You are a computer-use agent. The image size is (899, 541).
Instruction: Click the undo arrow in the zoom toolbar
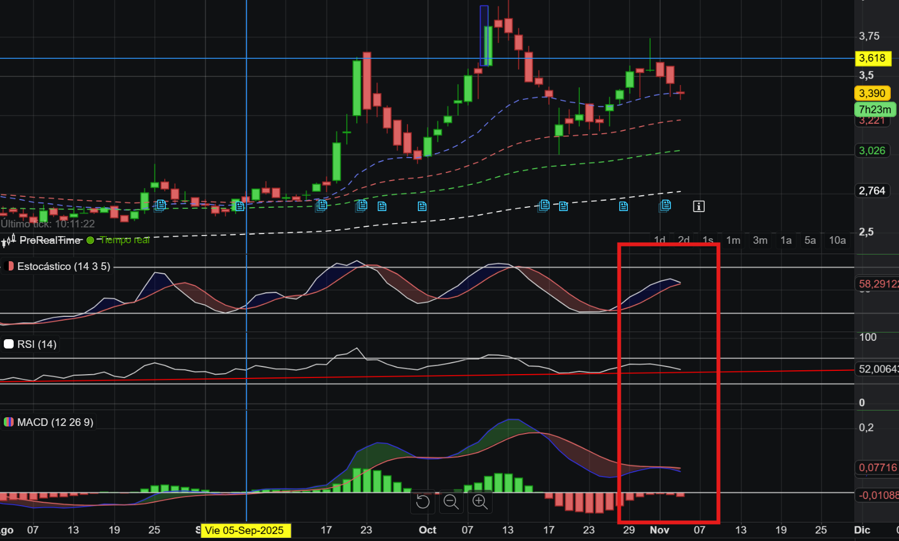[x=423, y=502]
